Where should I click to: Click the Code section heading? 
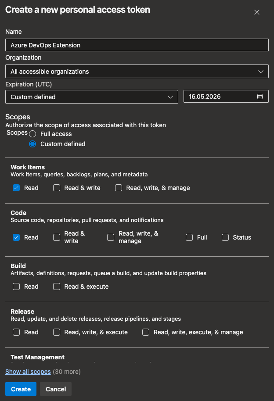18,213
